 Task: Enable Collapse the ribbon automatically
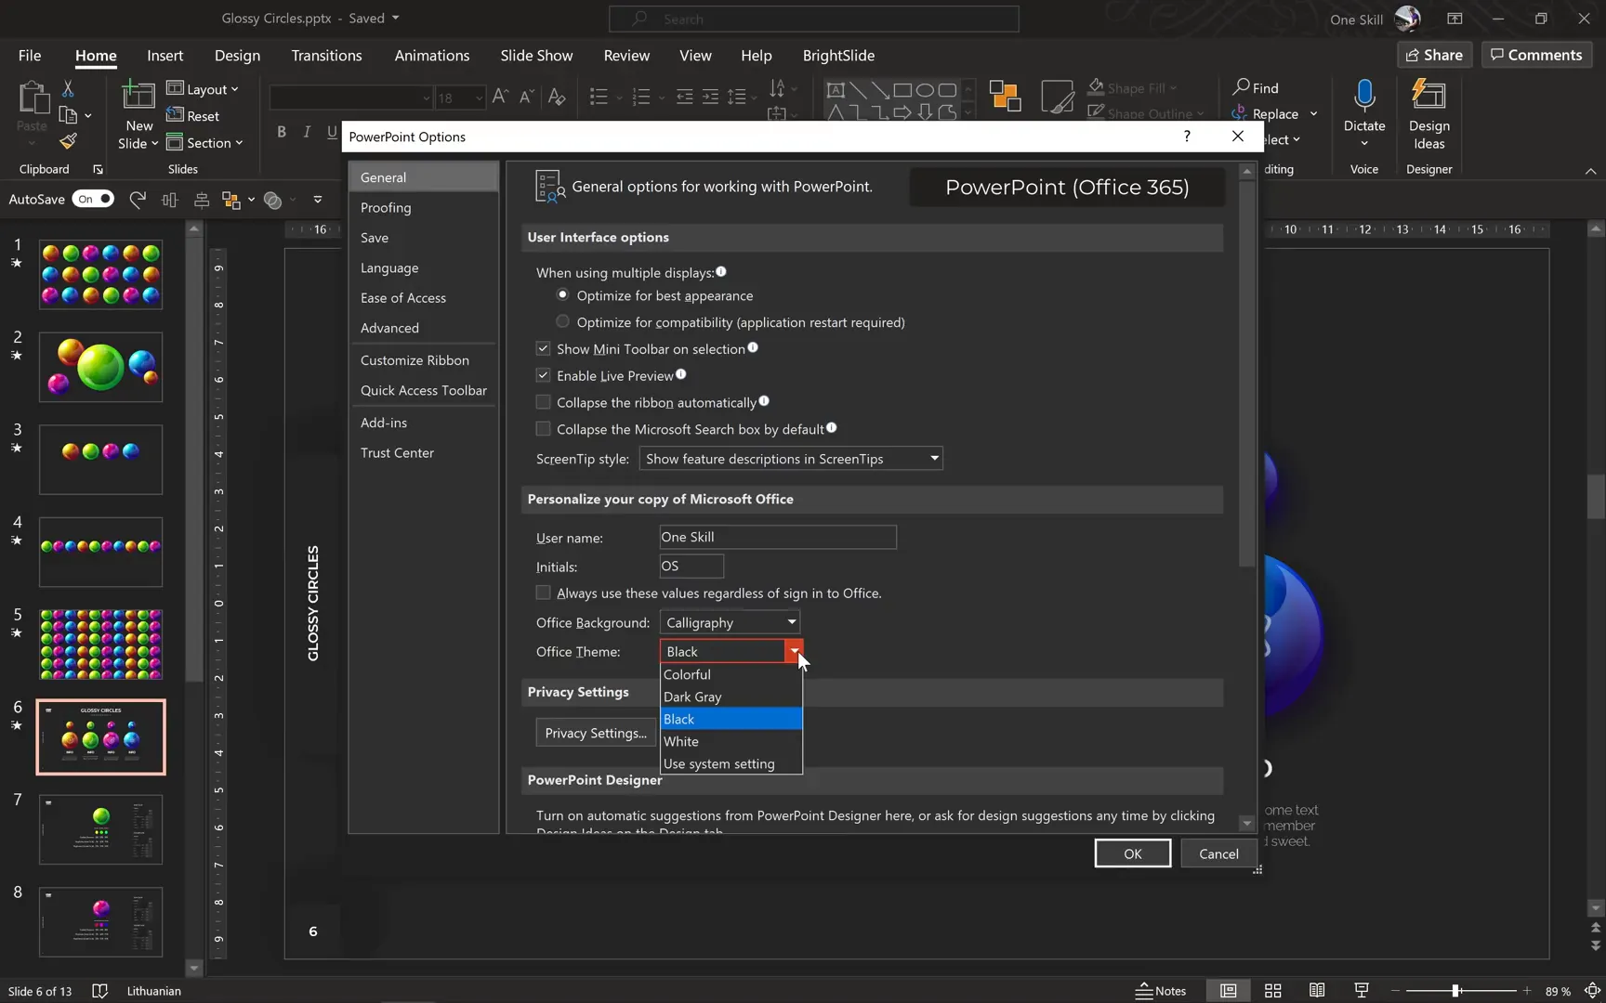[543, 401]
